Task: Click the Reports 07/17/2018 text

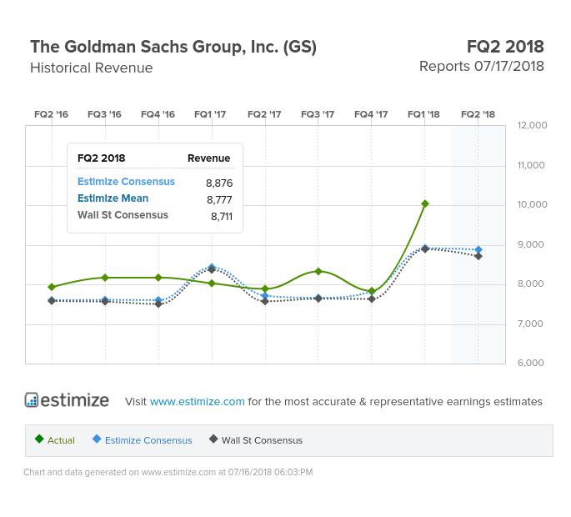Action: [482, 67]
